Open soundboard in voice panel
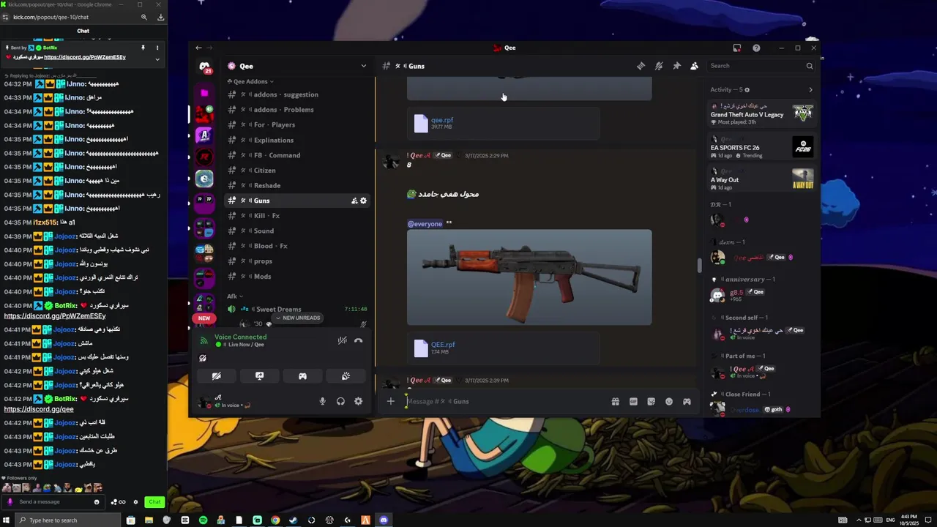Screen dimensions: 937x527 coord(346,376)
